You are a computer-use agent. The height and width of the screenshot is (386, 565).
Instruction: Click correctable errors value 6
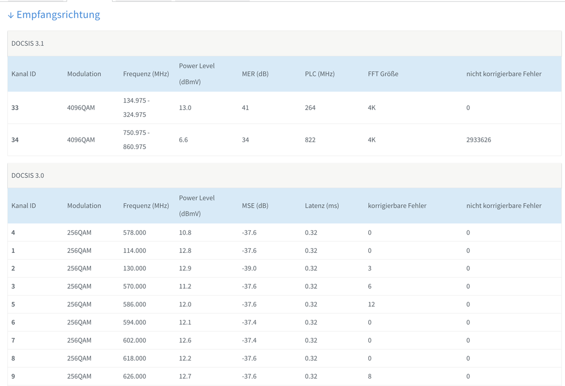[x=370, y=287]
